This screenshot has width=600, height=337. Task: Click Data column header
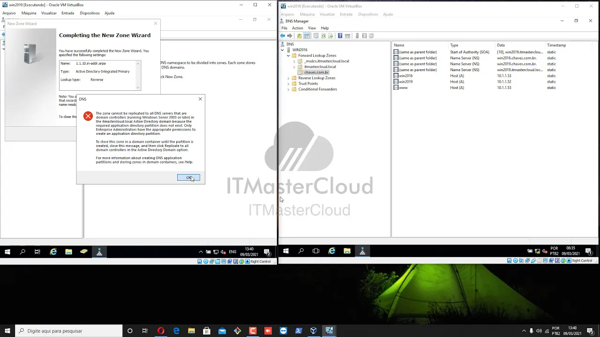point(520,45)
